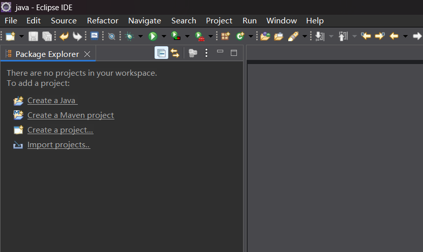
Task: Open the Project menu
Action: pos(219,21)
